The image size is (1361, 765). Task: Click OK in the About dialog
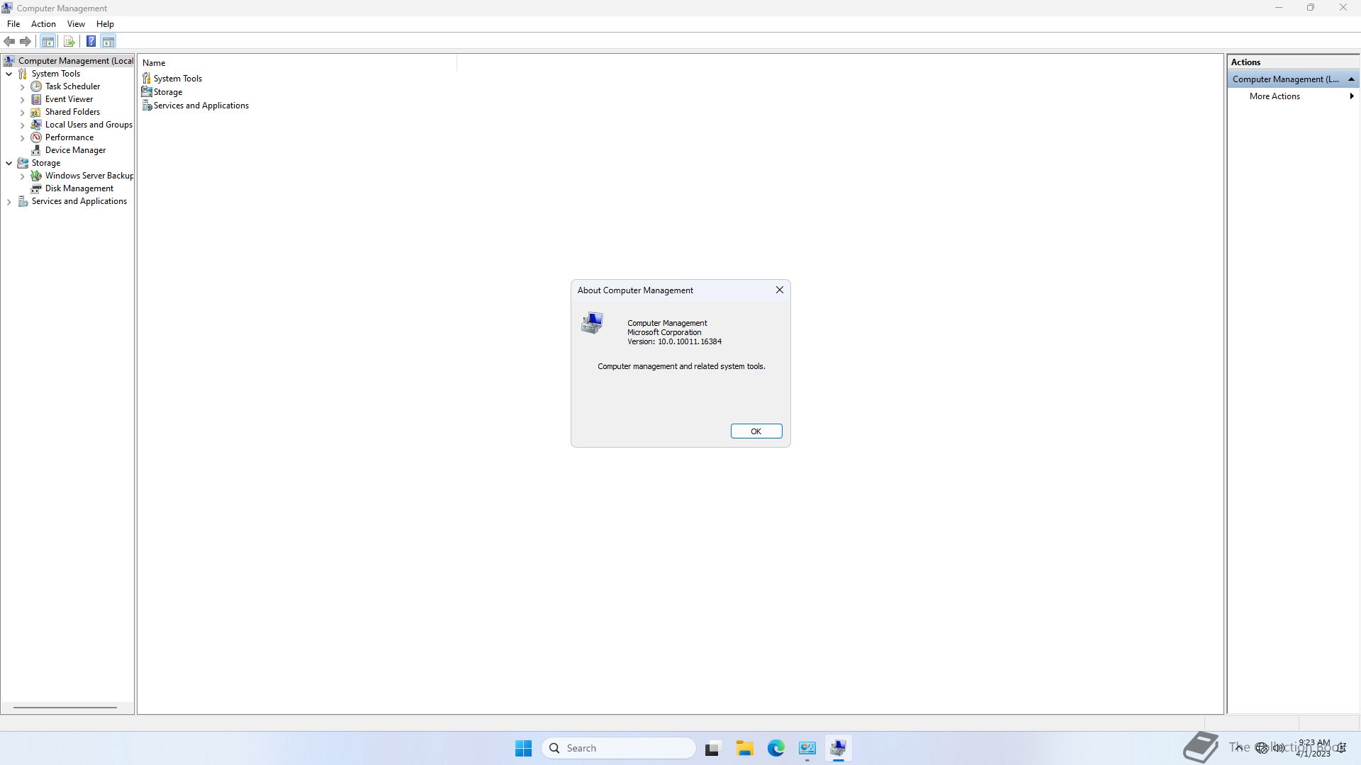click(756, 431)
